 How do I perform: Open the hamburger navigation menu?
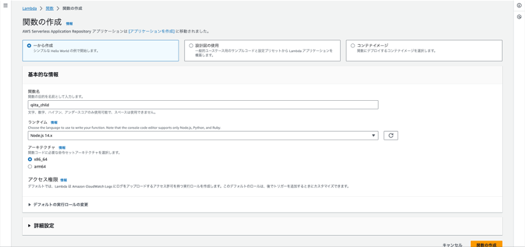click(5, 6)
